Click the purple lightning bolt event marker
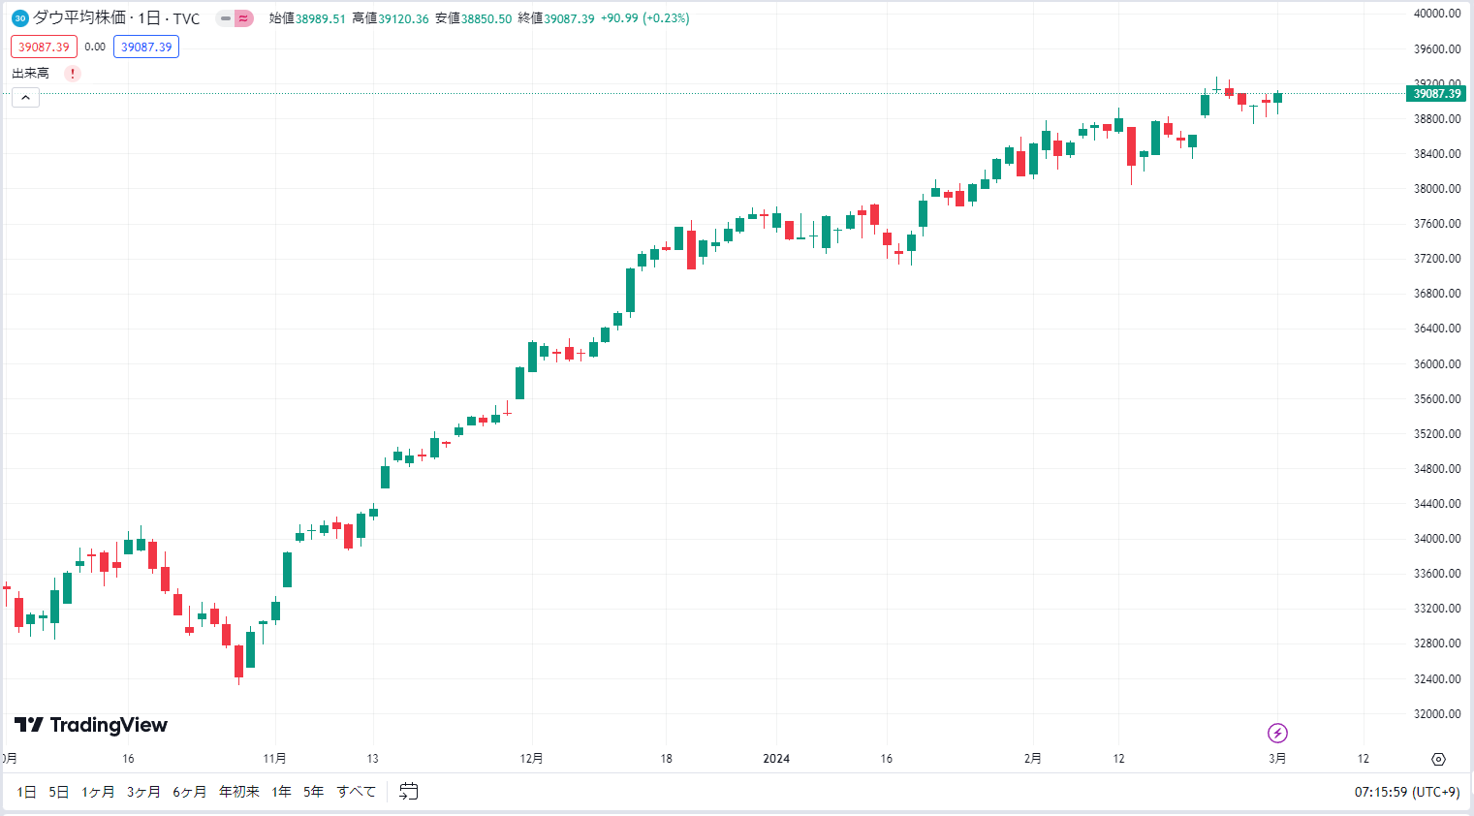Image resolution: width=1474 pixels, height=816 pixels. click(x=1277, y=734)
